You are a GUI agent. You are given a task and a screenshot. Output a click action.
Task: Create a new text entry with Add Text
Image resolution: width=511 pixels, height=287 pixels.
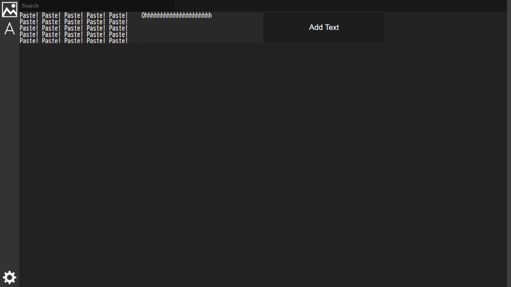[323, 27]
